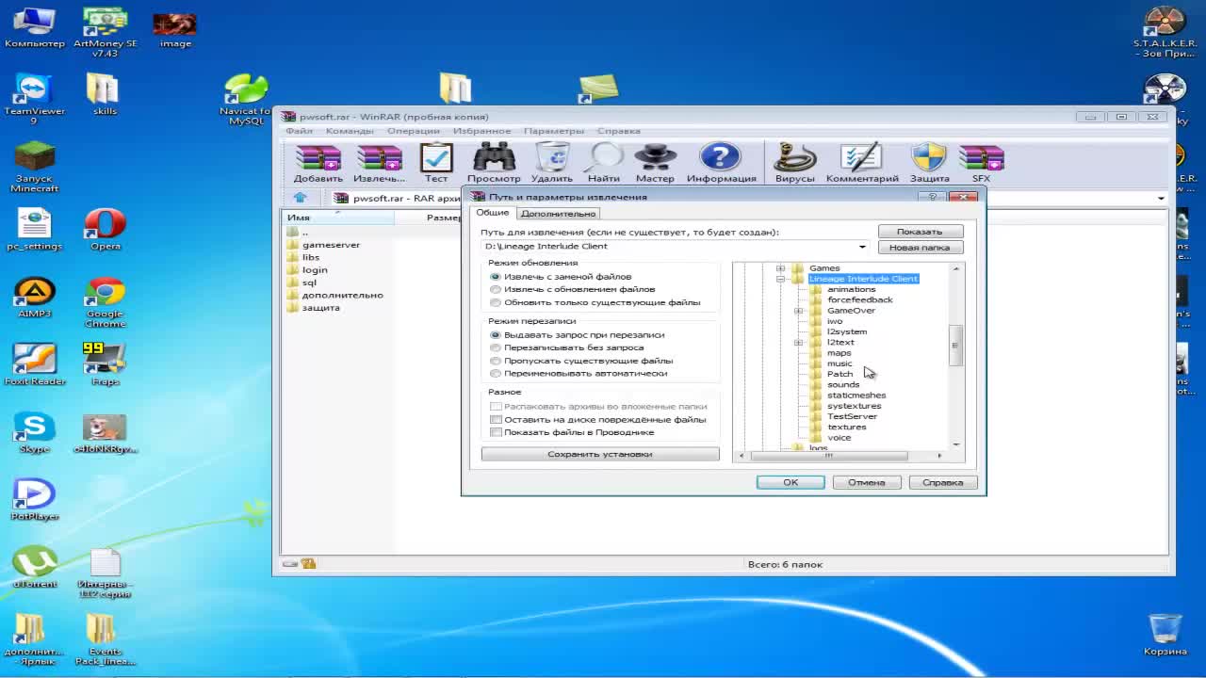Expand the l2text folder tree node

[798, 343]
